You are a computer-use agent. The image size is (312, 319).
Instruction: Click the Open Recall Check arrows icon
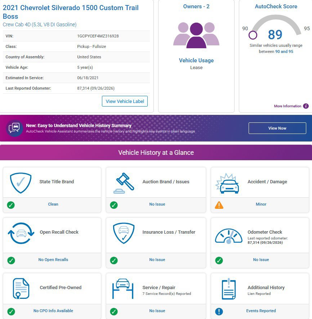21,233
